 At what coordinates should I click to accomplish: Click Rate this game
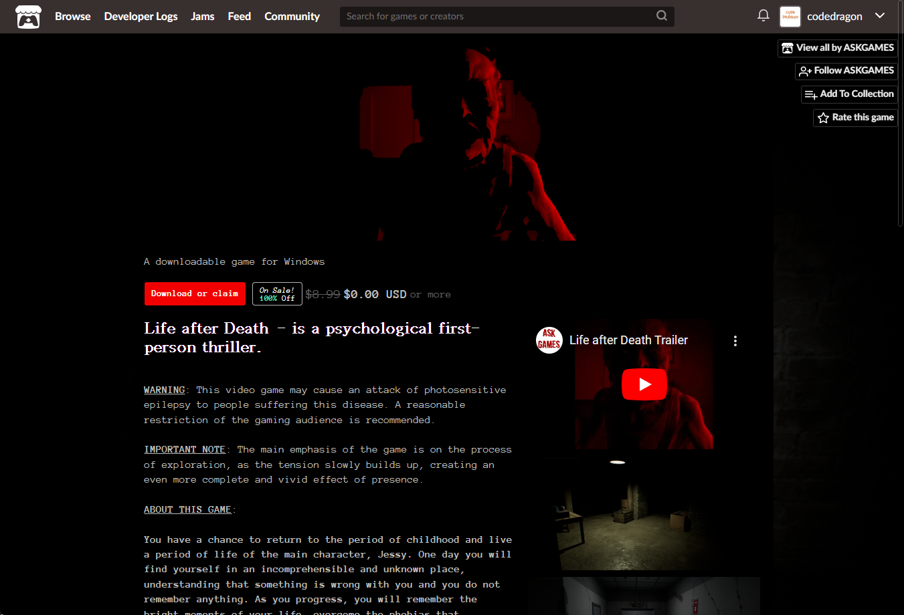pos(854,118)
